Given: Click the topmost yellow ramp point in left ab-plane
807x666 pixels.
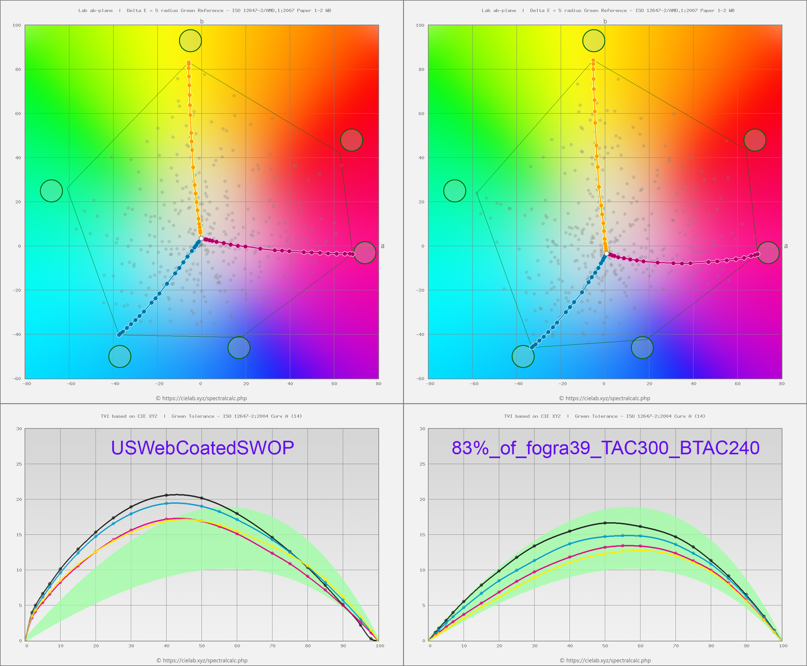Looking at the screenshot, I should tap(189, 62).
